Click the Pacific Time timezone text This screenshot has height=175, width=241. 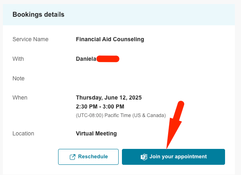[x=121, y=115]
